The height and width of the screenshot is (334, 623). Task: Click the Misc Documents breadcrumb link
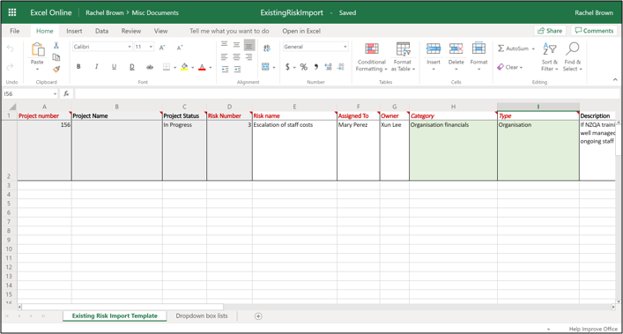click(x=155, y=12)
